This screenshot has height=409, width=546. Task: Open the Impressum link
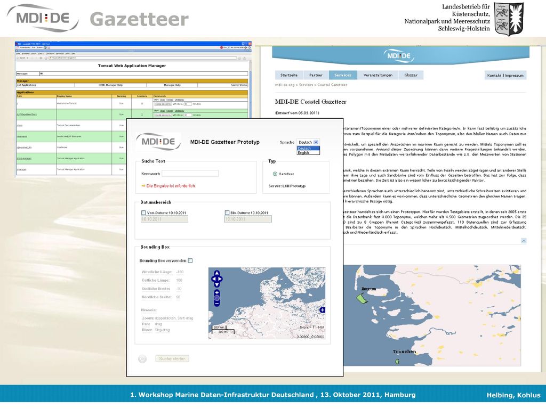[x=515, y=76]
